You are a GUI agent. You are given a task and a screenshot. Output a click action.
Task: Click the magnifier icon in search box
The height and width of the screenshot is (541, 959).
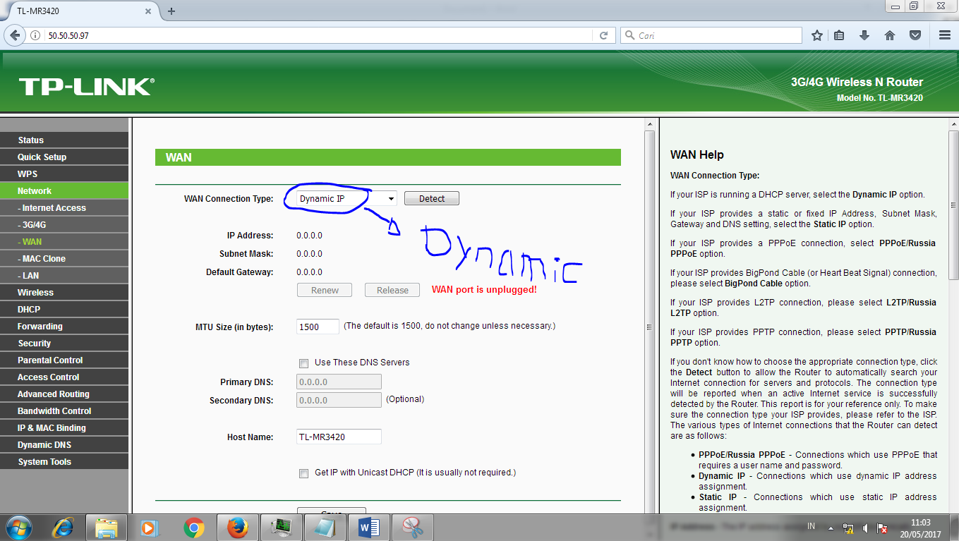coord(629,35)
